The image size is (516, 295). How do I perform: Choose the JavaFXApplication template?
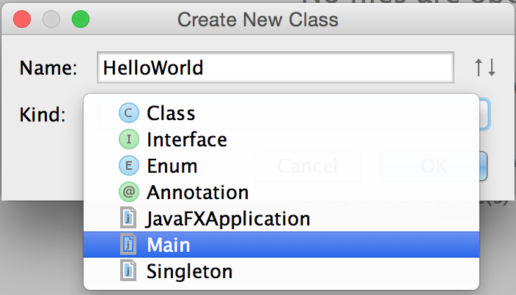281,218
